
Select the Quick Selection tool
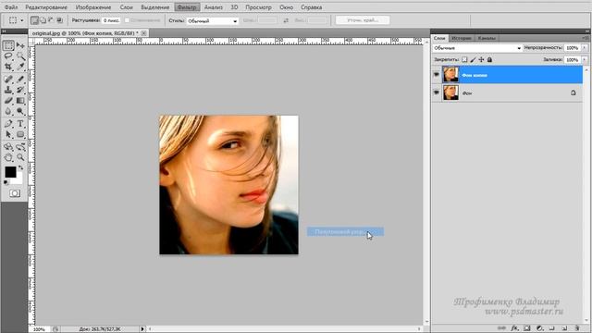[20, 56]
